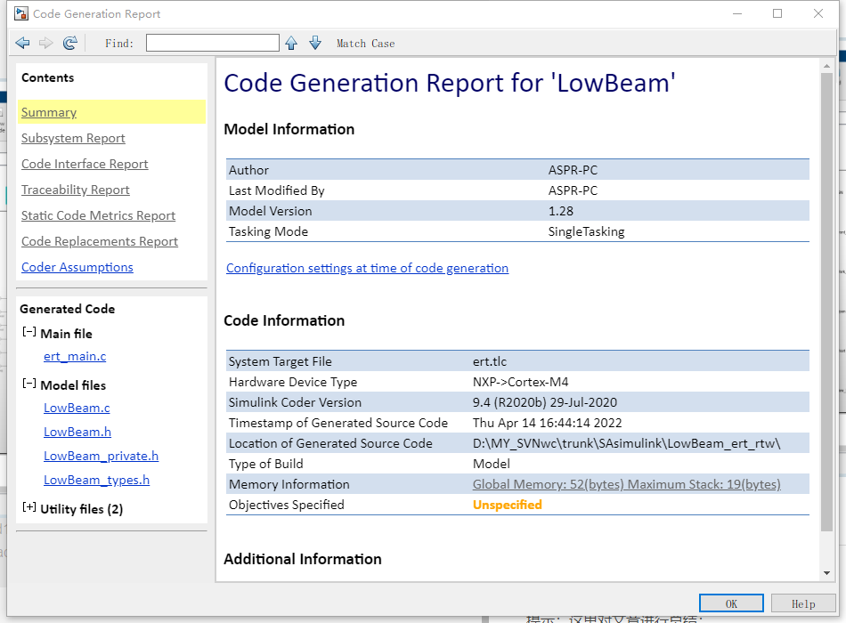Collapse the Main file tree section
846x623 pixels.
(29, 333)
